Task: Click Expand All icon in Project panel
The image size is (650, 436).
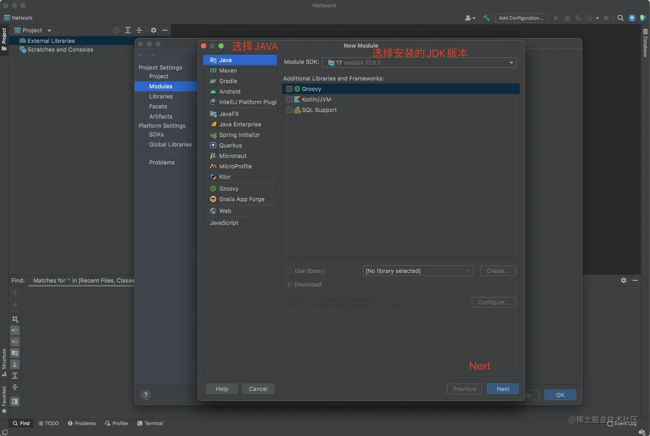Action: pyautogui.click(x=128, y=30)
